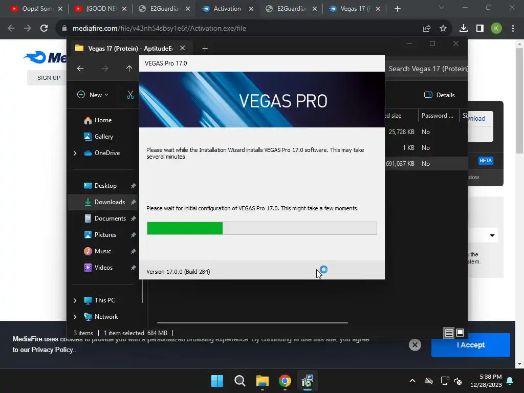This screenshot has width=524, height=393.
Task: Expand the This PC tree node
Action: [x=75, y=300]
